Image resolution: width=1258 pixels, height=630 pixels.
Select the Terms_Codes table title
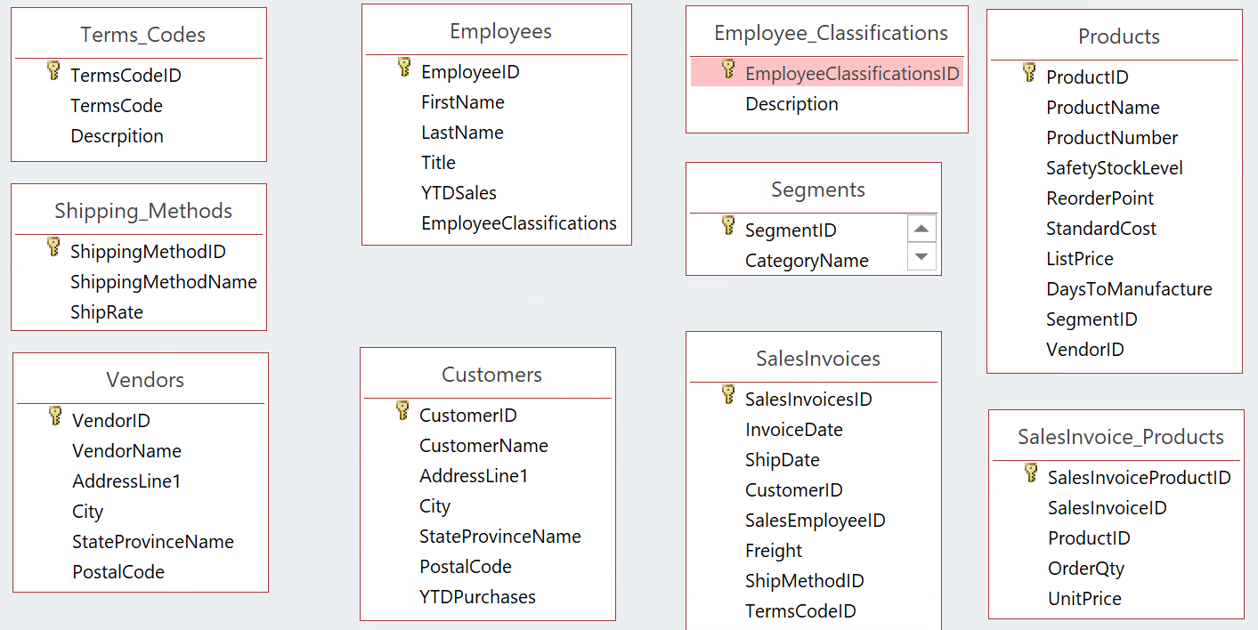[x=142, y=35]
